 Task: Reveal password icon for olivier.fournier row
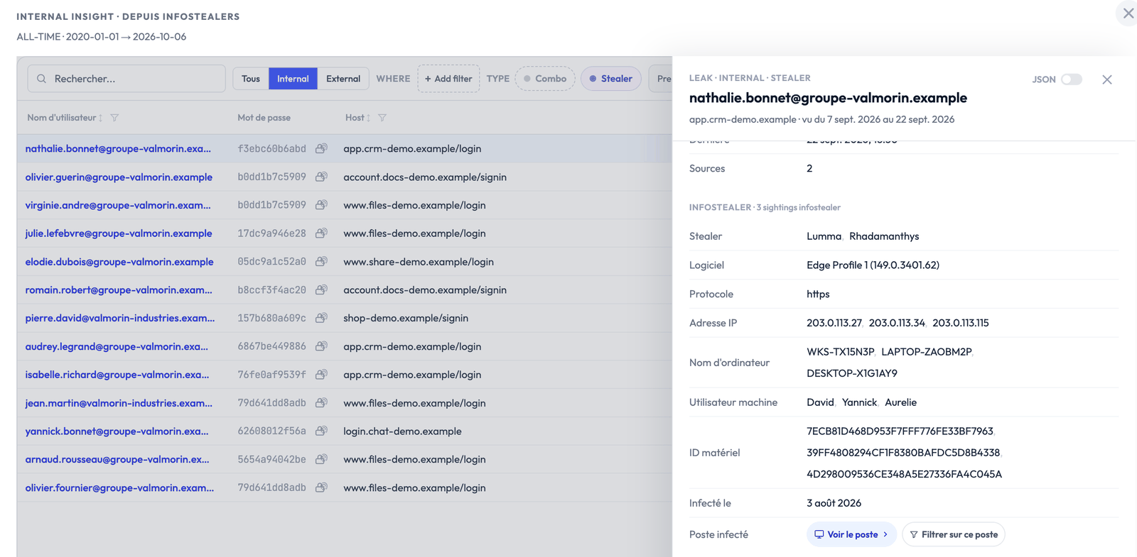[321, 487]
